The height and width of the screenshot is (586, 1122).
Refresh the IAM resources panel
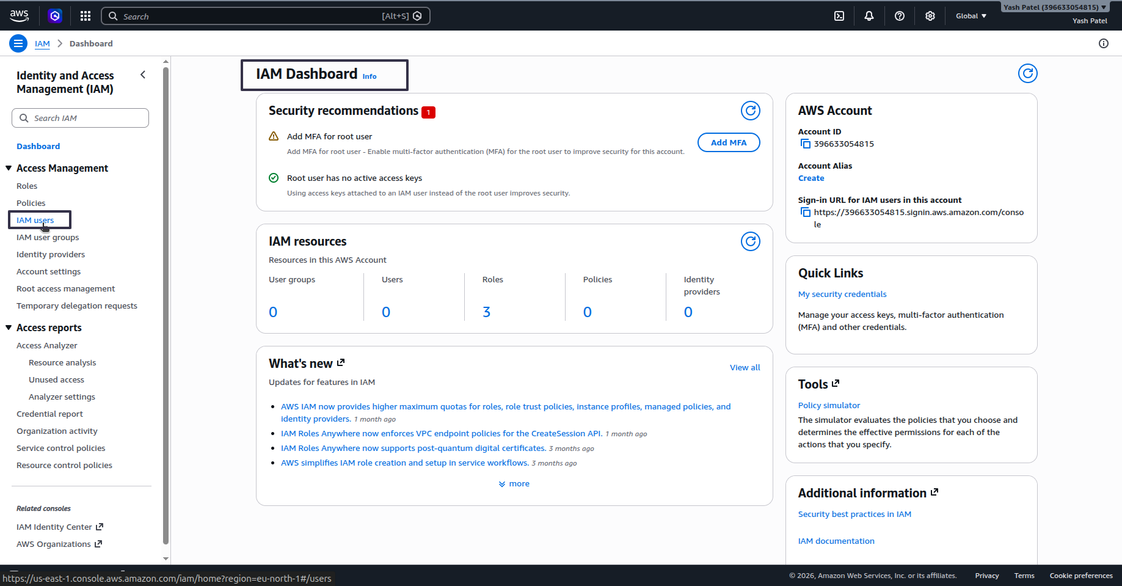coord(751,241)
